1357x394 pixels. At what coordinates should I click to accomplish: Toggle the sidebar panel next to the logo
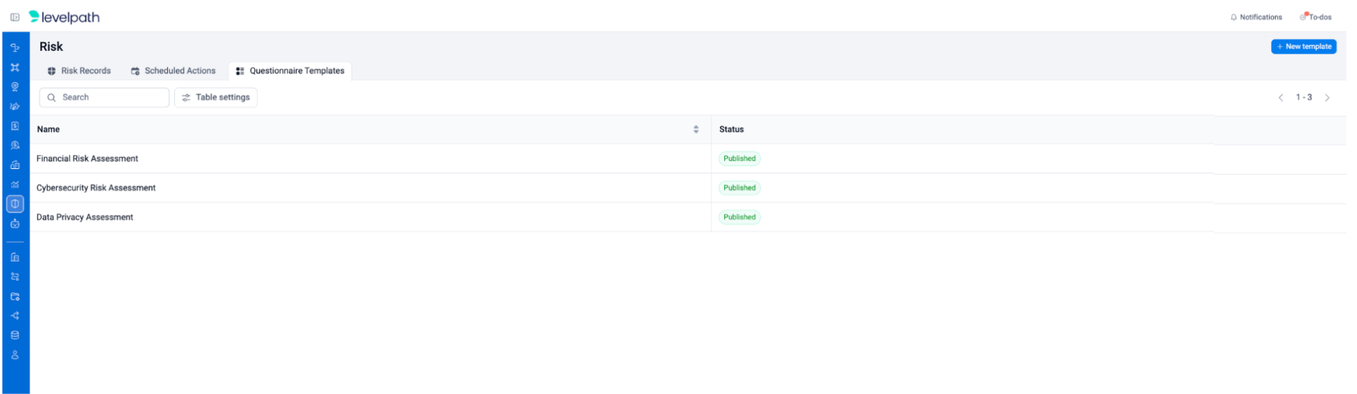point(15,17)
